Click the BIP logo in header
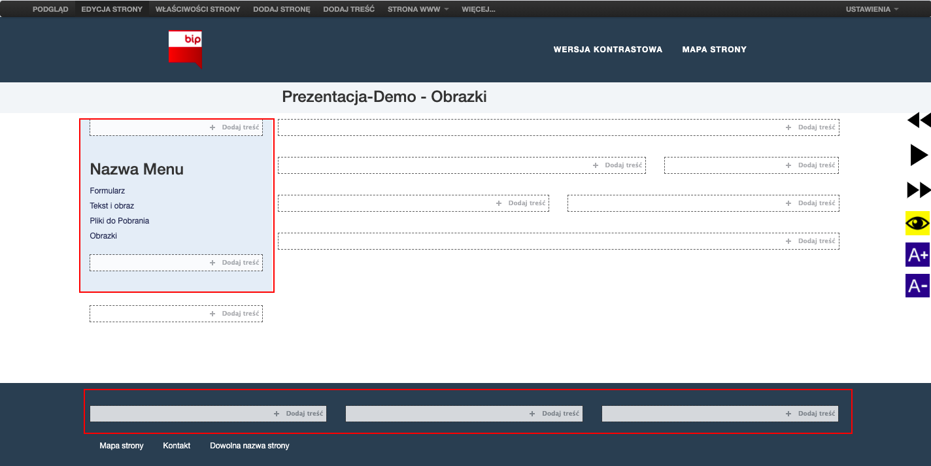931x466 pixels. (185, 48)
